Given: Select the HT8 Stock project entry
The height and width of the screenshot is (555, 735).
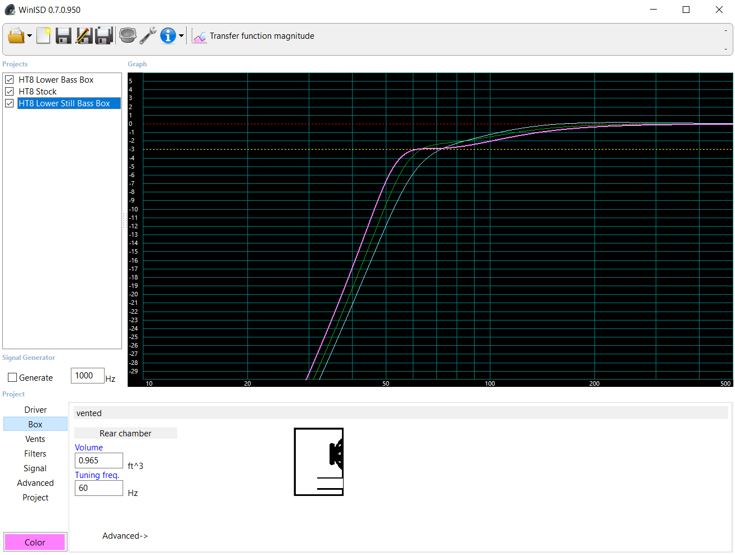Looking at the screenshot, I should point(38,92).
